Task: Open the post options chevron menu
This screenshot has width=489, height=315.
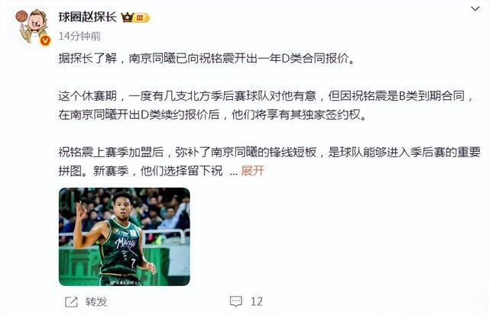Action: [475, 8]
